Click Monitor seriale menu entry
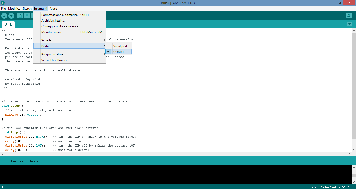The width and height of the screenshot is (356, 189). point(52,32)
